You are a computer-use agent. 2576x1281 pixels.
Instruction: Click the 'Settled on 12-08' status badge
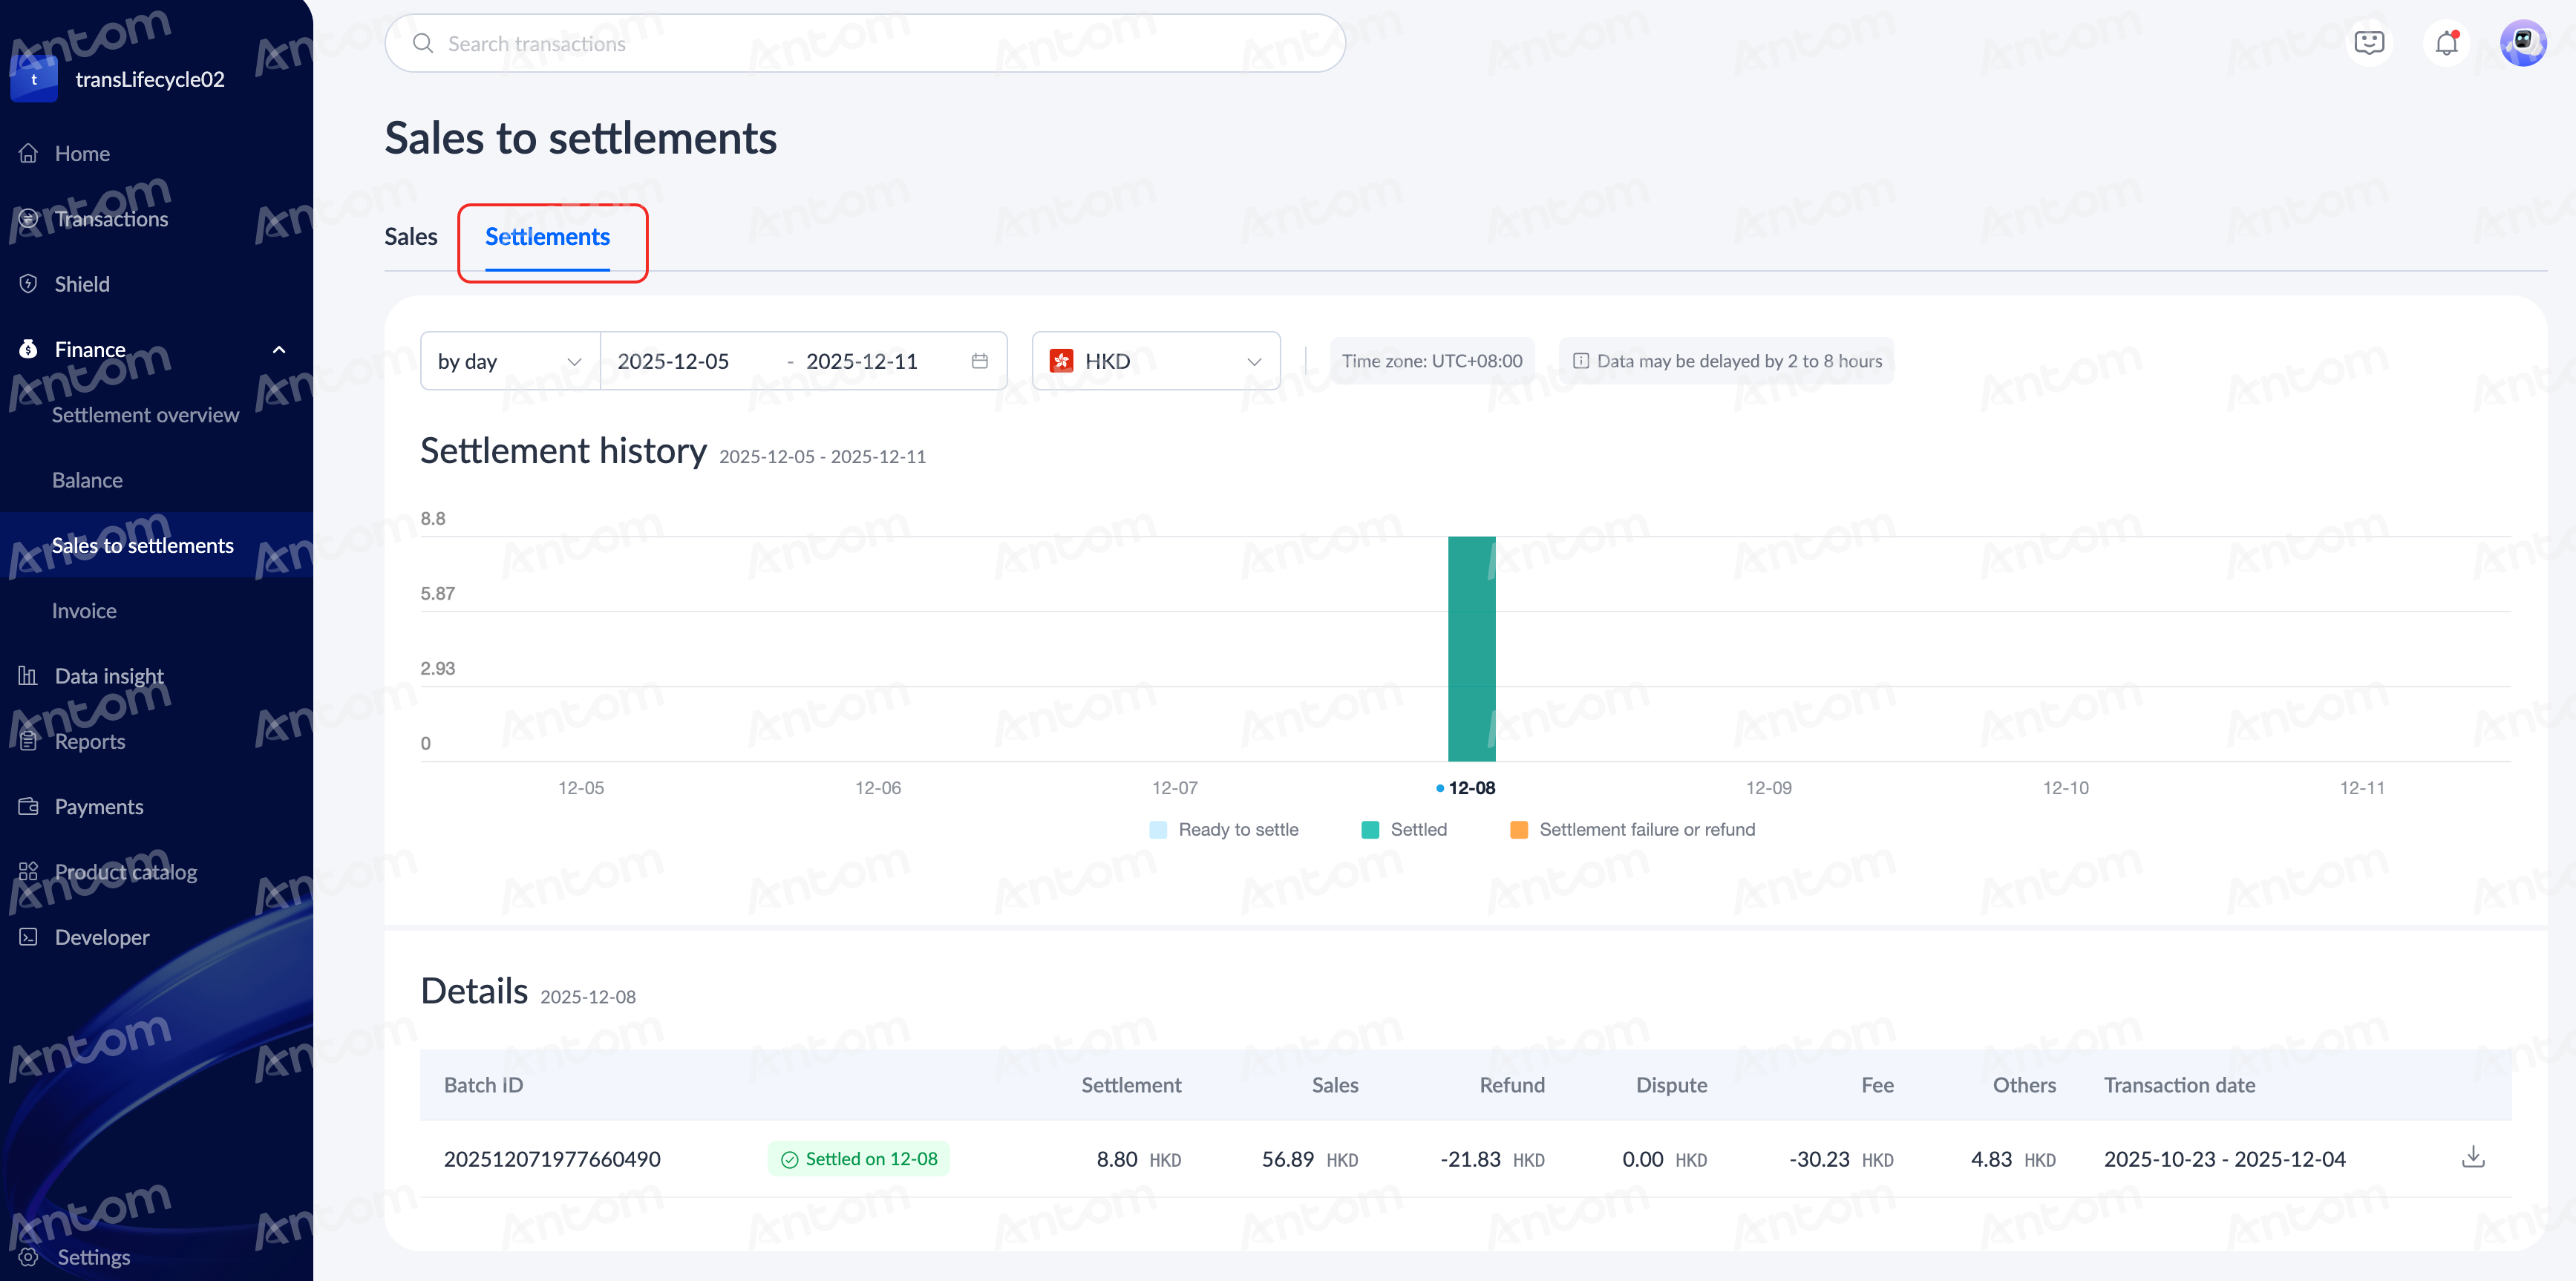tap(859, 1158)
